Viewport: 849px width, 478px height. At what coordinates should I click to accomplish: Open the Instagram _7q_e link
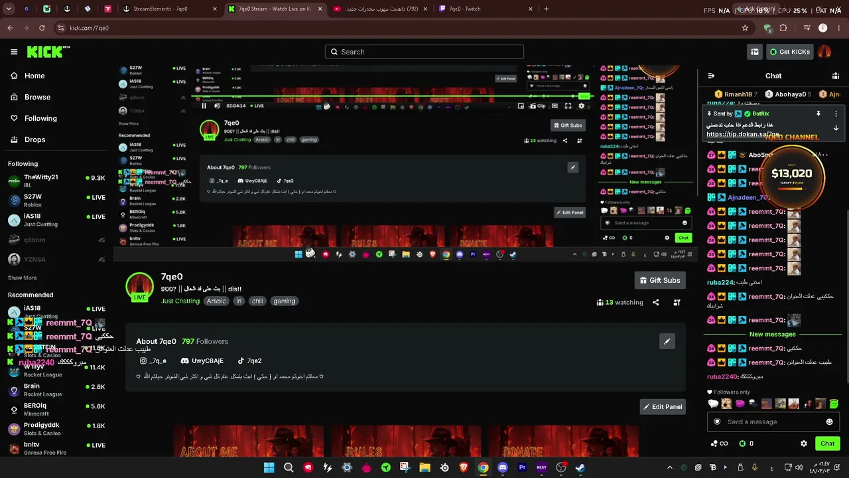pos(153,360)
